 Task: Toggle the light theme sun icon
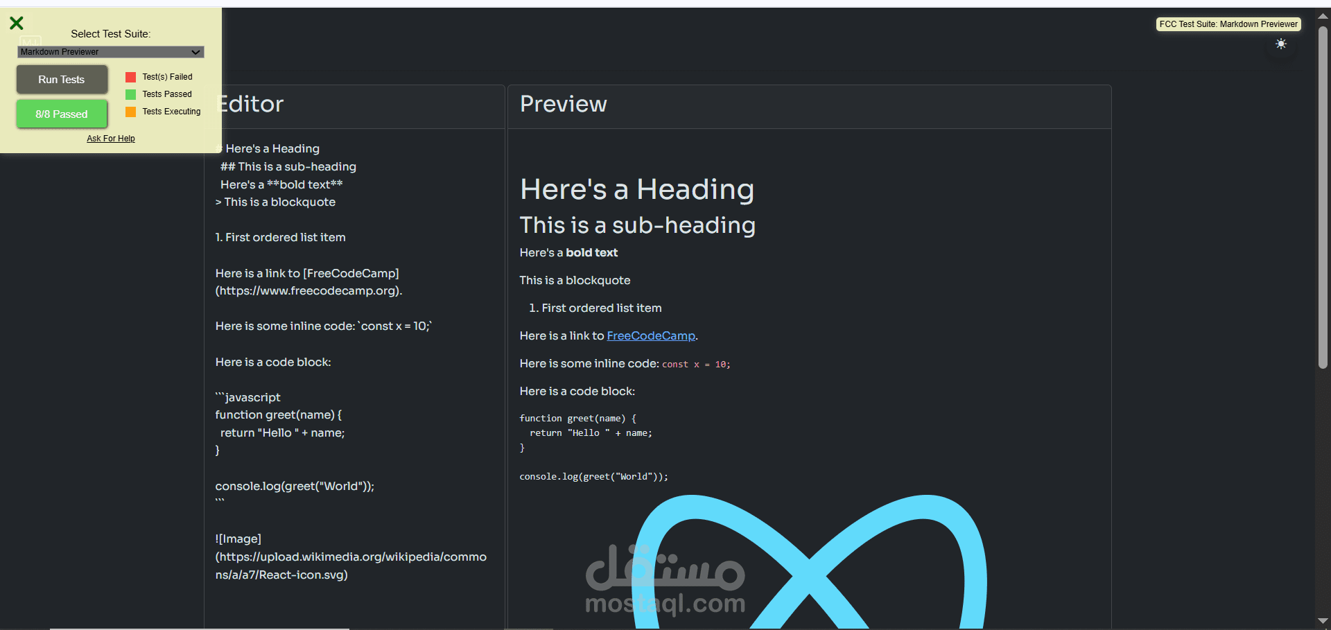pos(1281,44)
